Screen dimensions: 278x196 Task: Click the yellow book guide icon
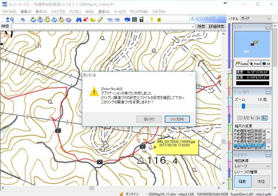tap(159, 20)
